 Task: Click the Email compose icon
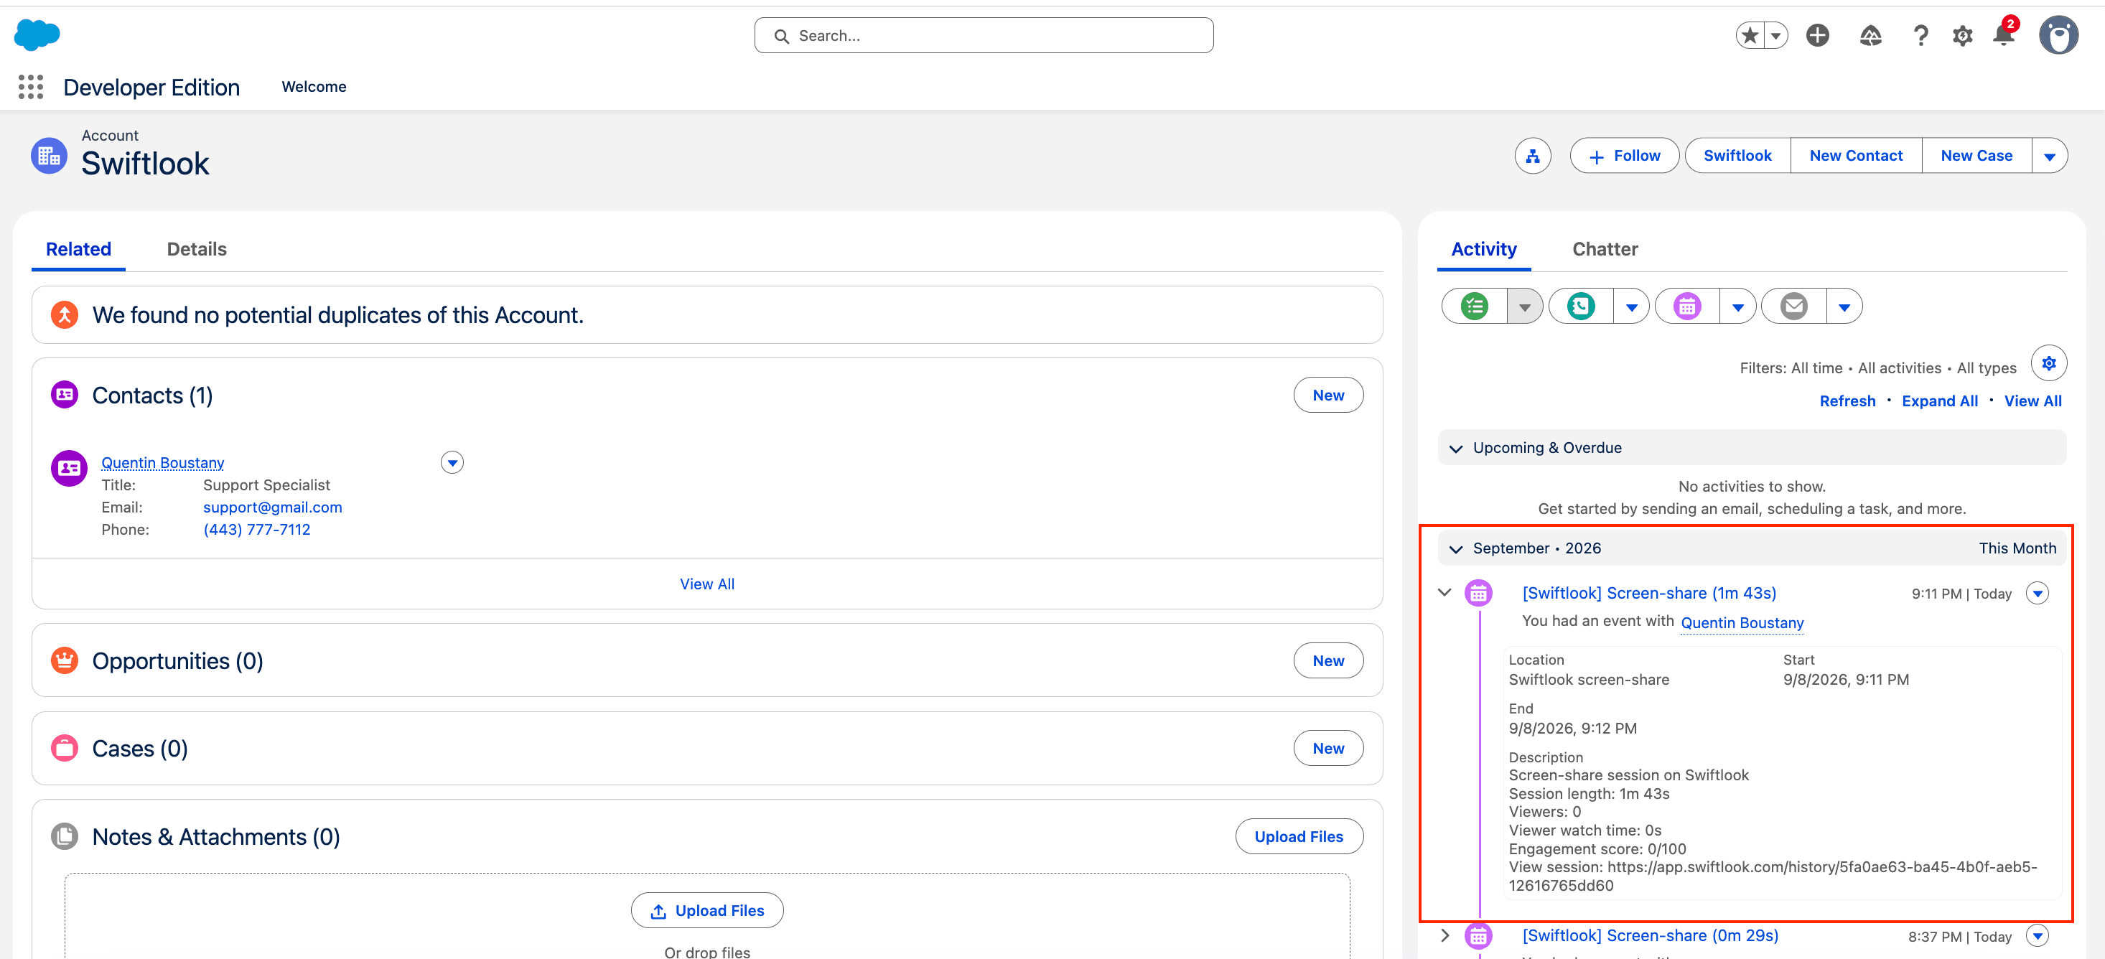[x=1793, y=307]
